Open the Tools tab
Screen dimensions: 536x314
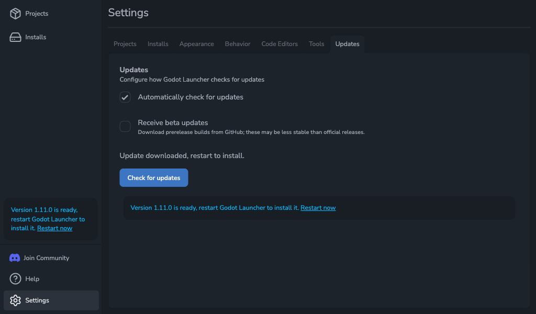pyautogui.click(x=317, y=44)
